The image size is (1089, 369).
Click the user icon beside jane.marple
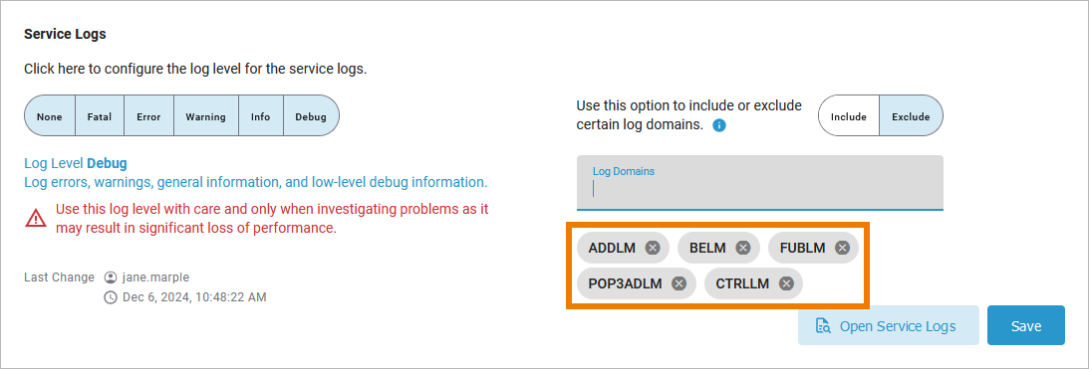coord(111,277)
